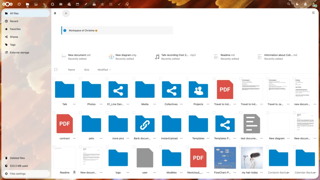Toggle the select-all checkbox in header
Viewport: 320px width, 180px height.
pyautogui.click(x=56, y=70)
